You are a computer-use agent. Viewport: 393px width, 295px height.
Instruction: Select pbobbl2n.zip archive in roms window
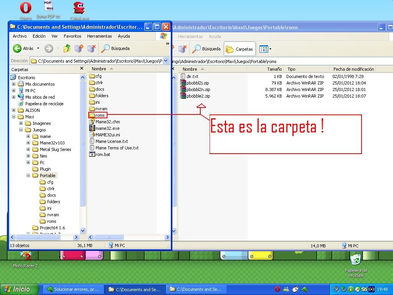click(x=195, y=89)
